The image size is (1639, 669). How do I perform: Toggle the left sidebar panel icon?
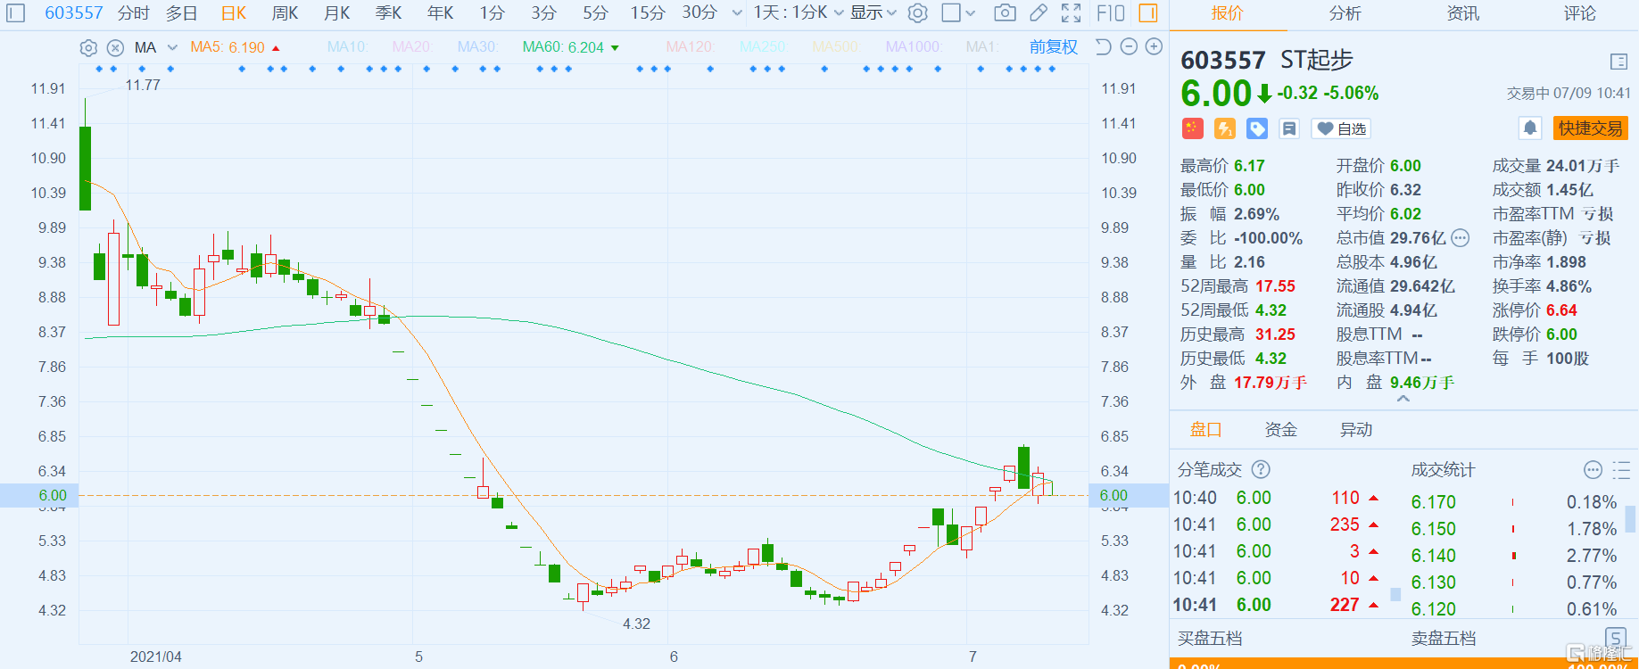(x=16, y=12)
